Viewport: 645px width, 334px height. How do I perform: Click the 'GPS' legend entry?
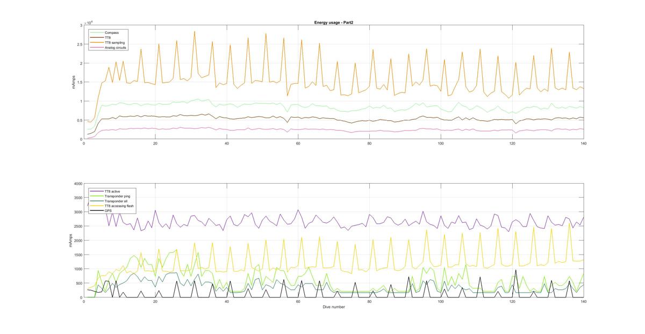click(108, 211)
